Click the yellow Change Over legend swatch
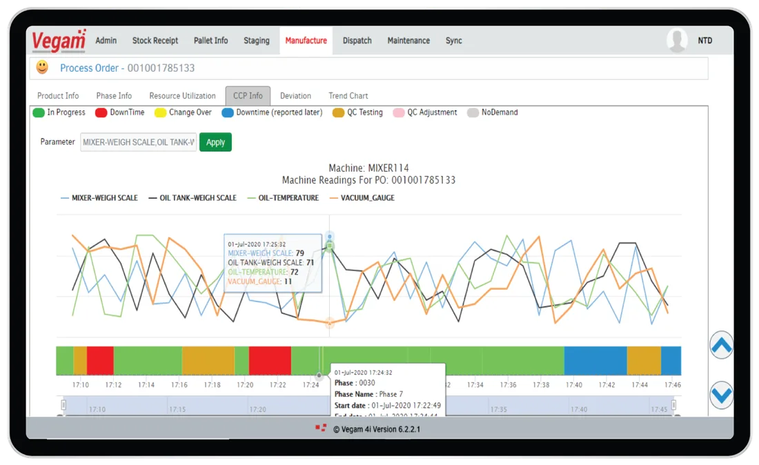The height and width of the screenshot is (465, 759). click(x=160, y=112)
